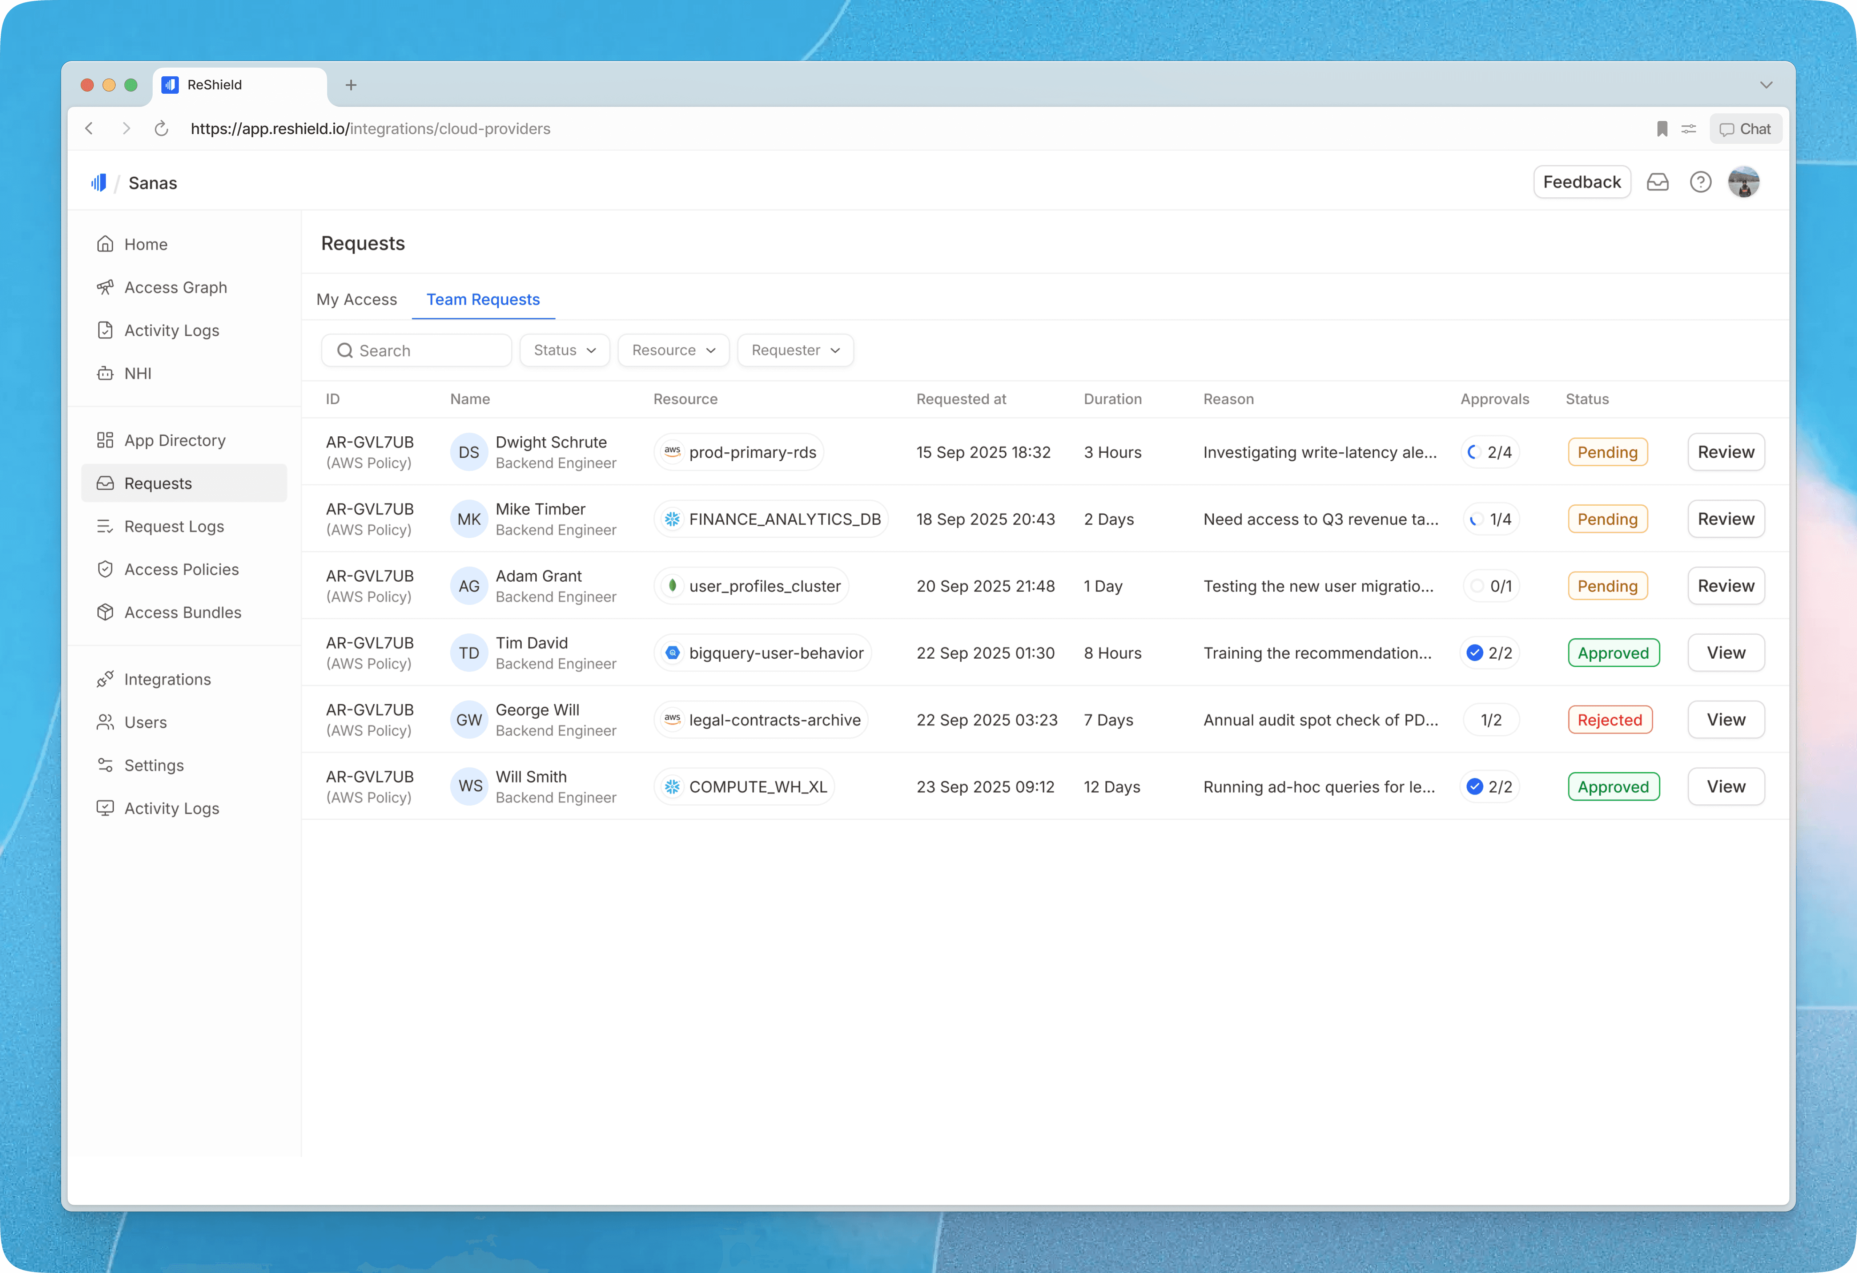Open Access Bundles in sidebar
The width and height of the screenshot is (1857, 1273).
(182, 613)
